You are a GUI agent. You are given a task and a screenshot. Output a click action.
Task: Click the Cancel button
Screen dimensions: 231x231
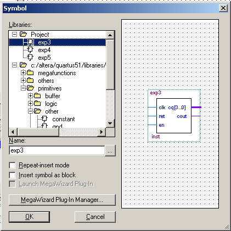coord(95,217)
